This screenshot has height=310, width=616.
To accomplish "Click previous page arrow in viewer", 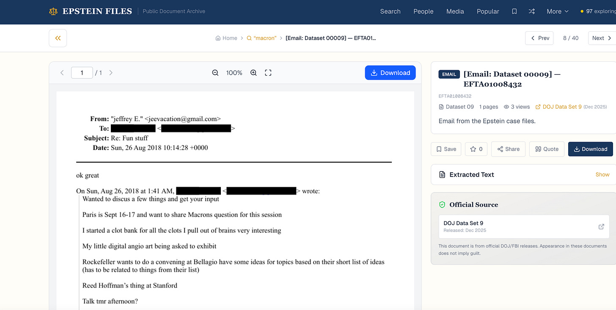I will [x=62, y=73].
